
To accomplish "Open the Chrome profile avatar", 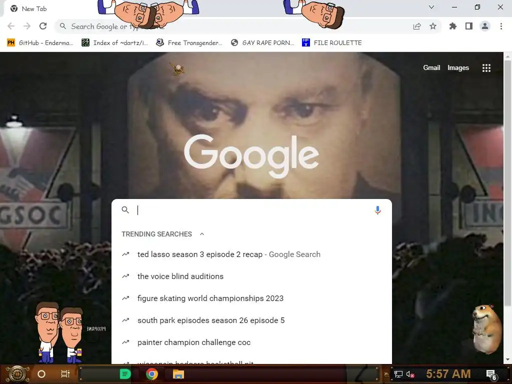I will (x=485, y=26).
